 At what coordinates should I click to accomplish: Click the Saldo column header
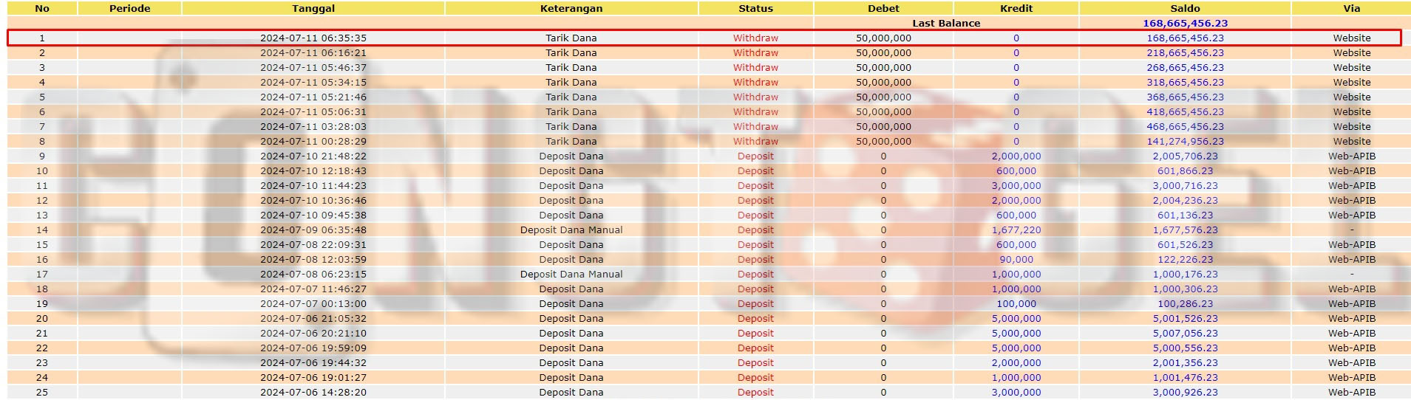(1185, 9)
